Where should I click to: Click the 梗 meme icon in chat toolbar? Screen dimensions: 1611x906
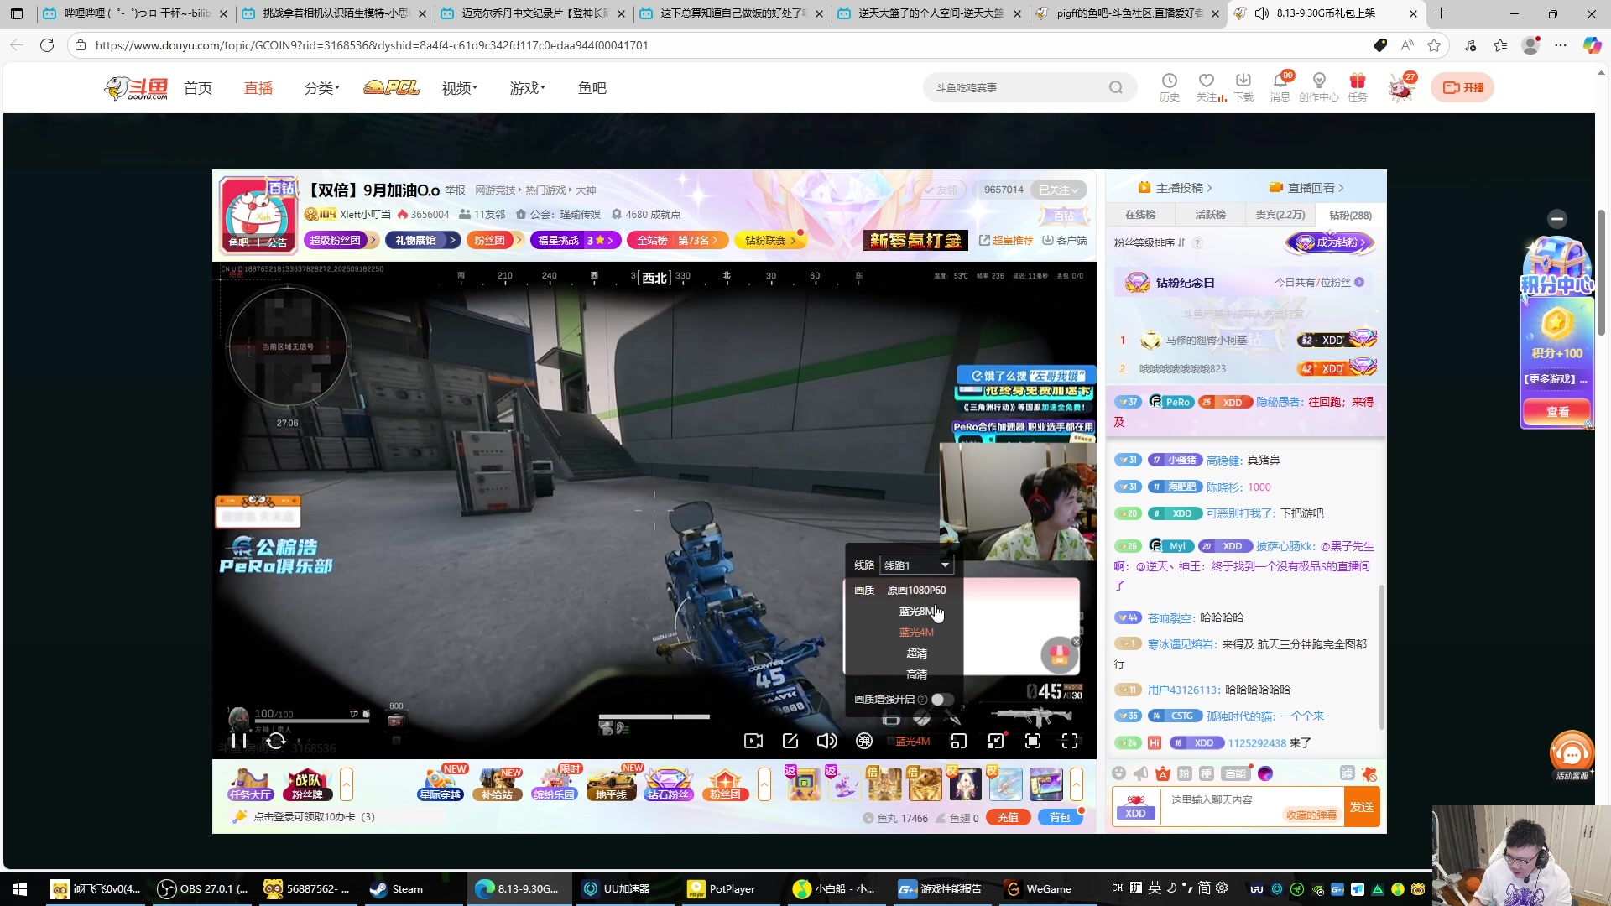tap(1207, 773)
